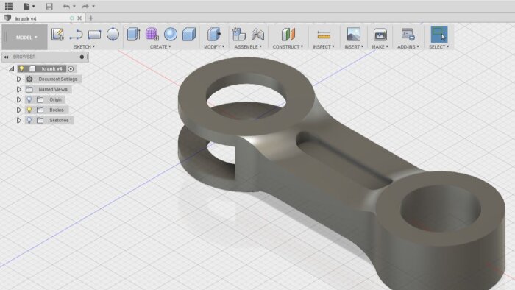
Task: Click the Scripts and Add-Ins icon
Action: pos(408,35)
